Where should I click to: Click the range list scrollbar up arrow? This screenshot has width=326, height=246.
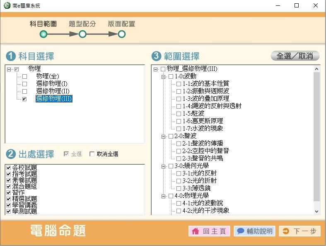pos(316,69)
